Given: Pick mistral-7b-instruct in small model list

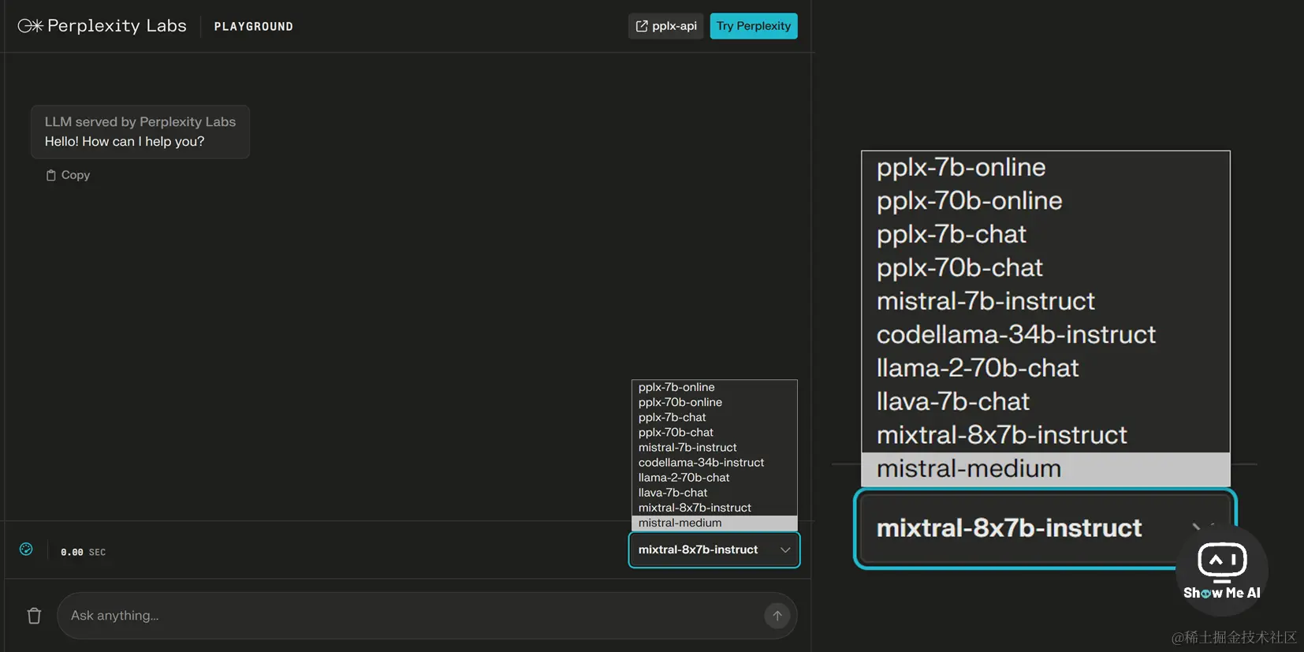Looking at the screenshot, I should tap(714, 447).
